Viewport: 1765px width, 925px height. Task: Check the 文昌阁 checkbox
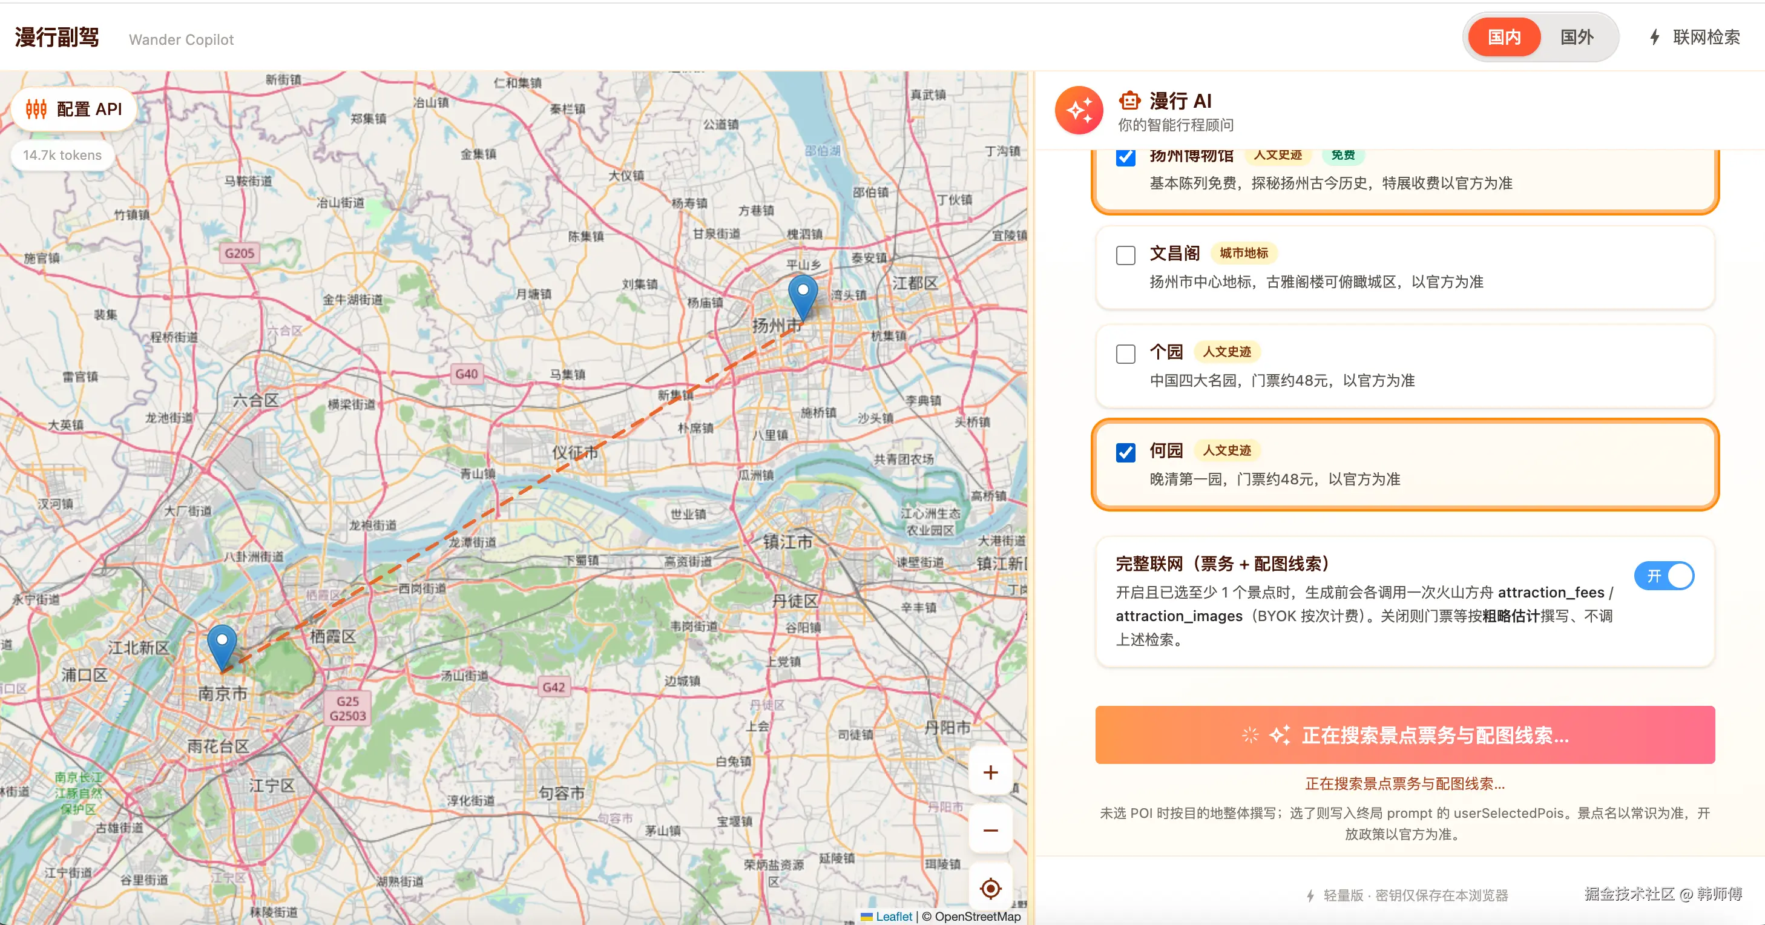(x=1126, y=255)
